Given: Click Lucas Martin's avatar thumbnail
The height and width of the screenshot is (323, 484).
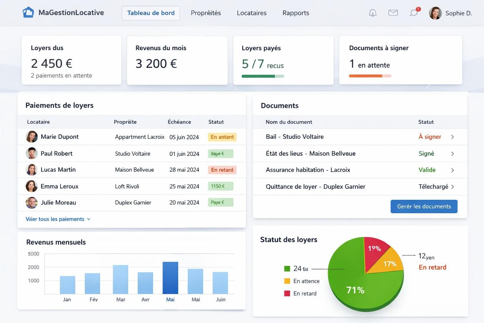Looking at the screenshot, I should click(32, 169).
